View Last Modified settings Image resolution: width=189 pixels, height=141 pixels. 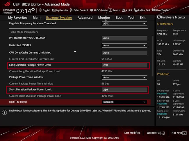132,133
